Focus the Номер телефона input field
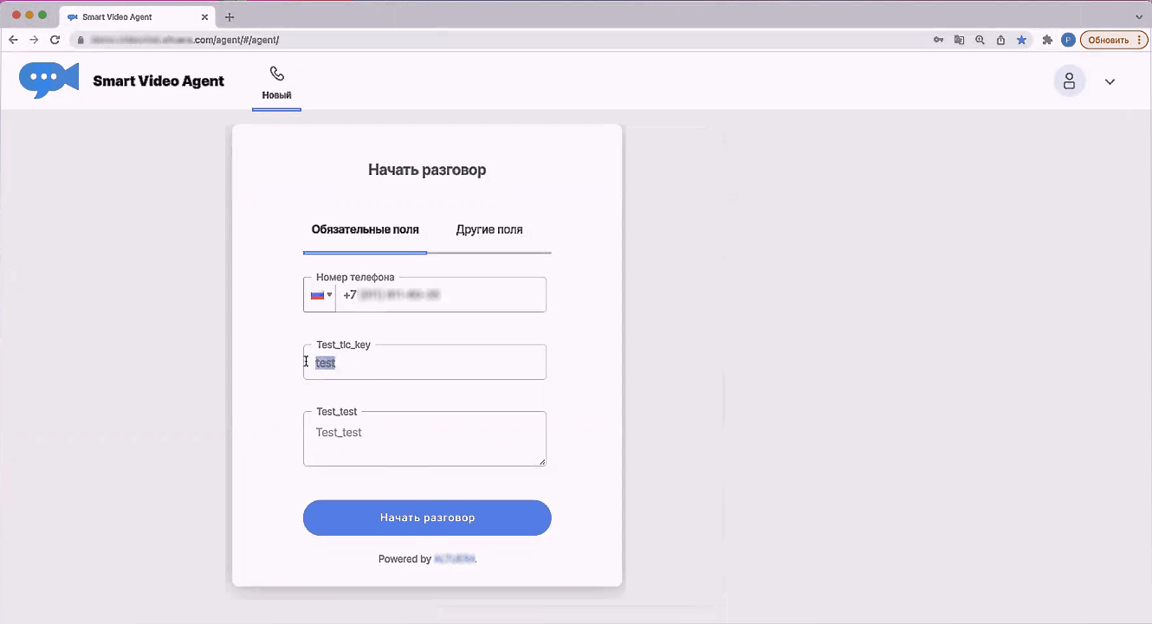 (x=440, y=295)
